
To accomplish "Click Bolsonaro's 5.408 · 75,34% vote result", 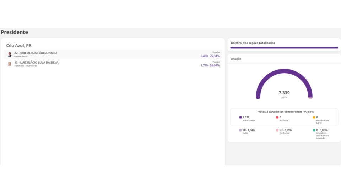I will coord(210,56).
